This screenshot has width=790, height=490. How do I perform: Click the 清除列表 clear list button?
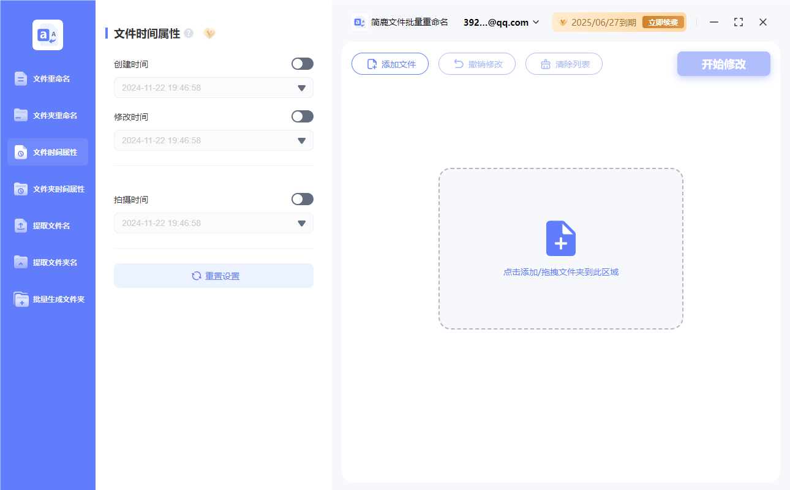coord(563,63)
